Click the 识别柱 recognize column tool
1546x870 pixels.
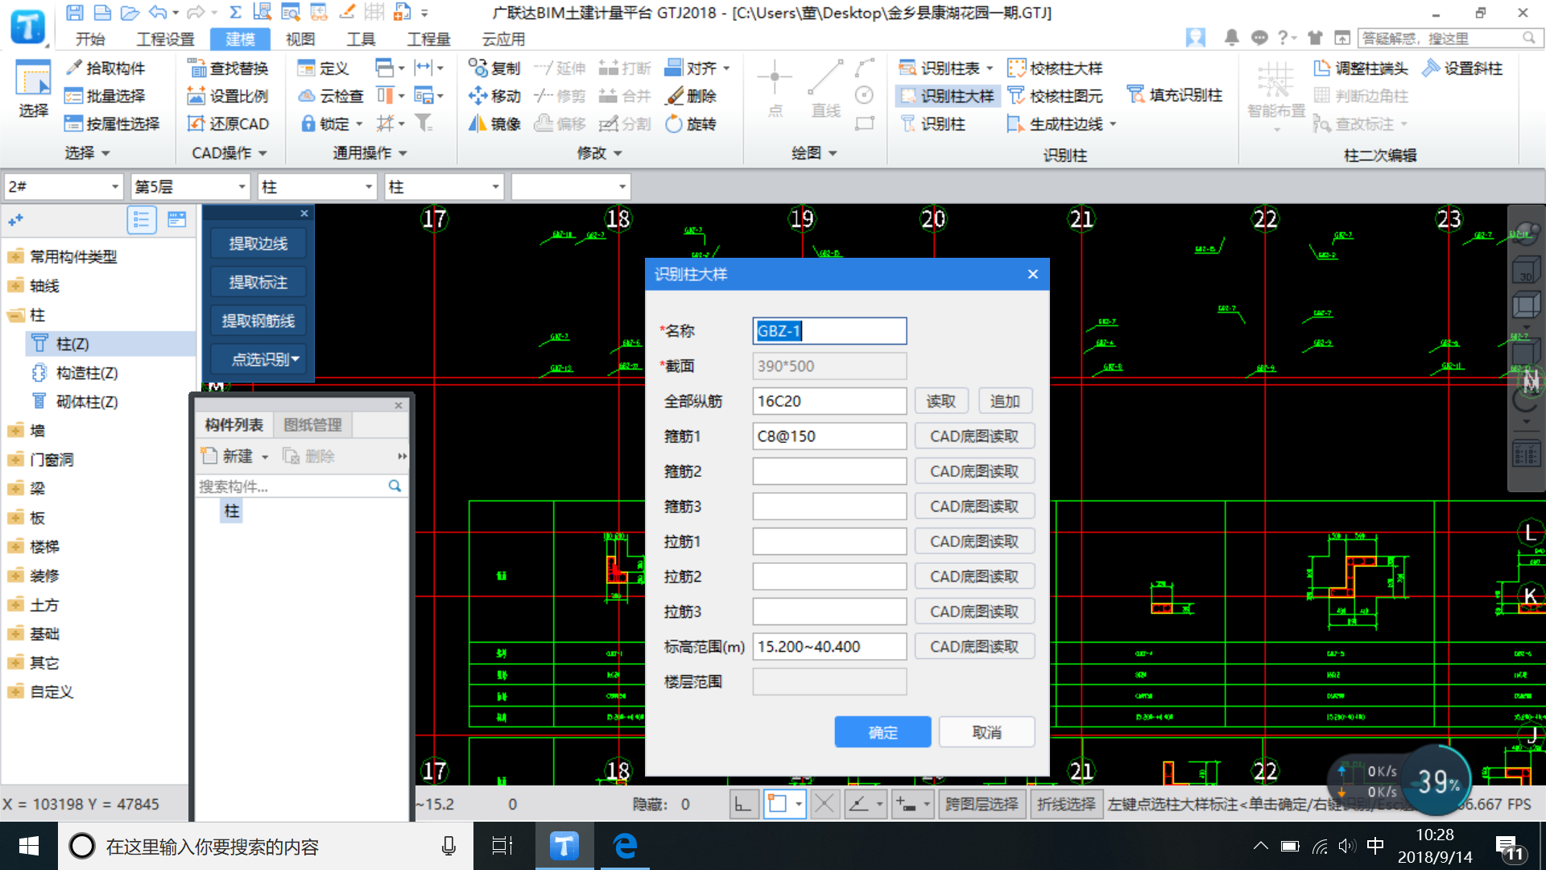click(x=932, y=123)
